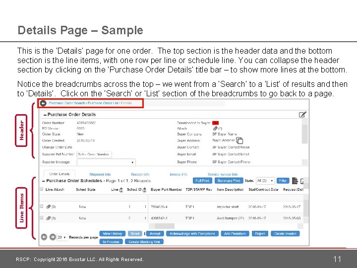The height and width of the screenshot is (268, 357).
Task: Click the Buyer Part Number column header
Action: click(166, 190)
